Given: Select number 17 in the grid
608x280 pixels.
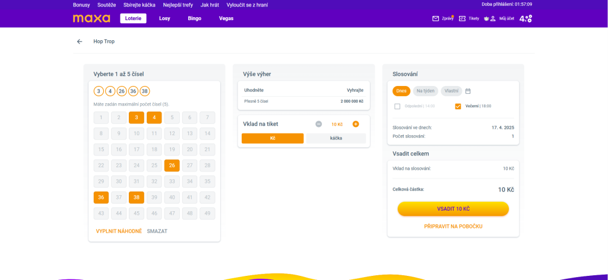Looking at the screenshot, I should coord(137,149).
